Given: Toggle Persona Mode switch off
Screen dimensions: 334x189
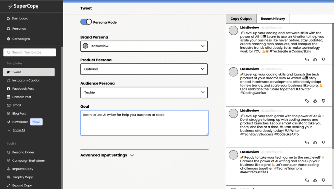Looking at the screenshot, I should pyautogui.click(x=86, y=22).
